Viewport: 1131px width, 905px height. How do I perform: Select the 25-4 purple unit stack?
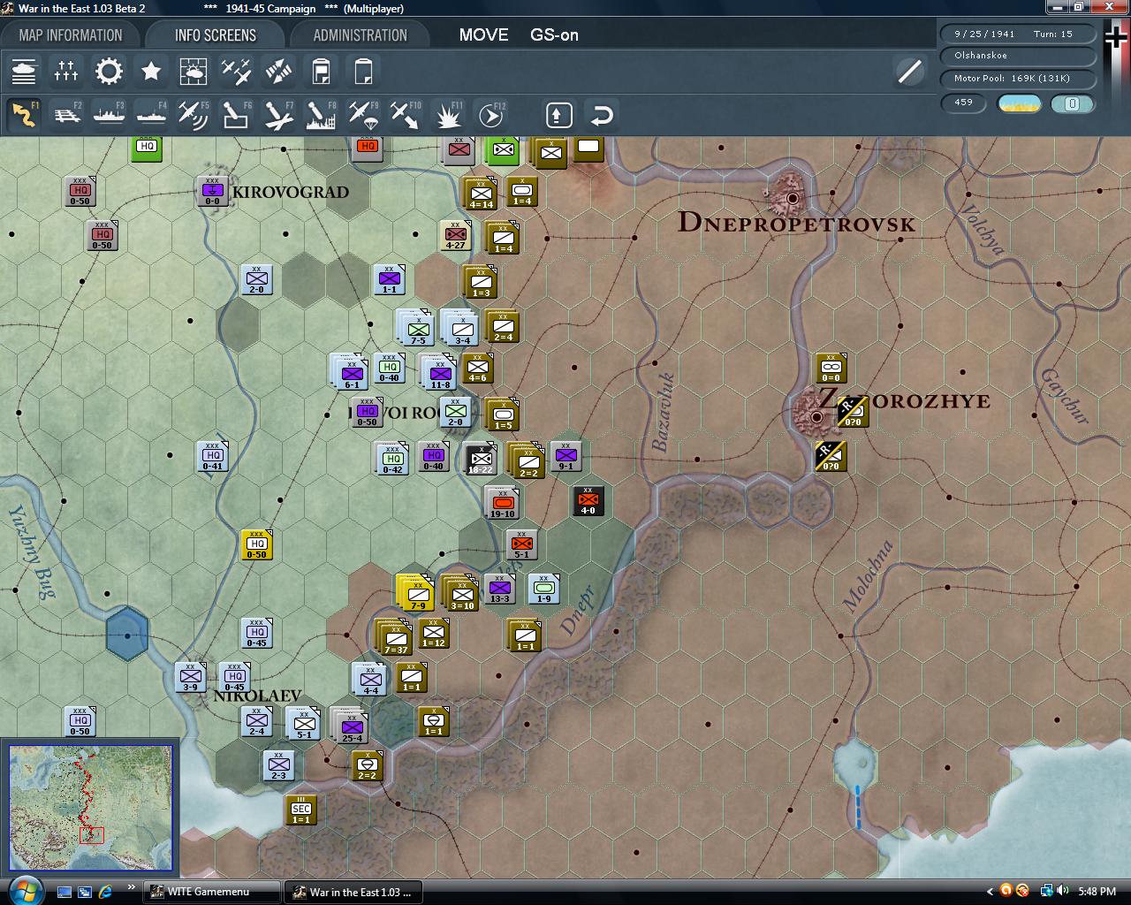click(x=352, y=725)
